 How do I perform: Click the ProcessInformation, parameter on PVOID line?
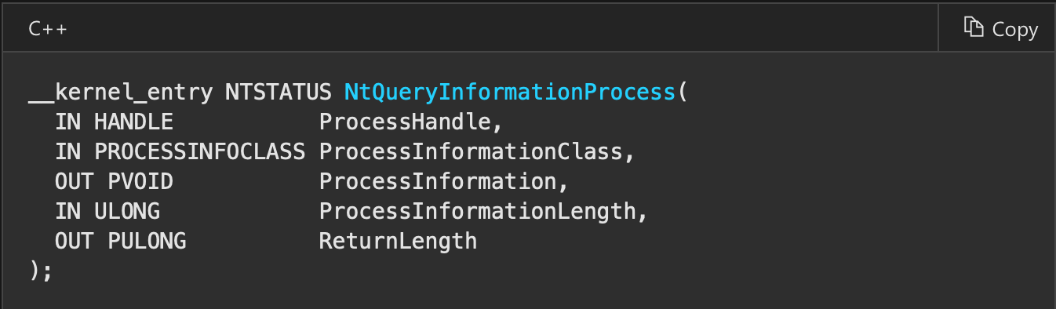click(443, 182)
